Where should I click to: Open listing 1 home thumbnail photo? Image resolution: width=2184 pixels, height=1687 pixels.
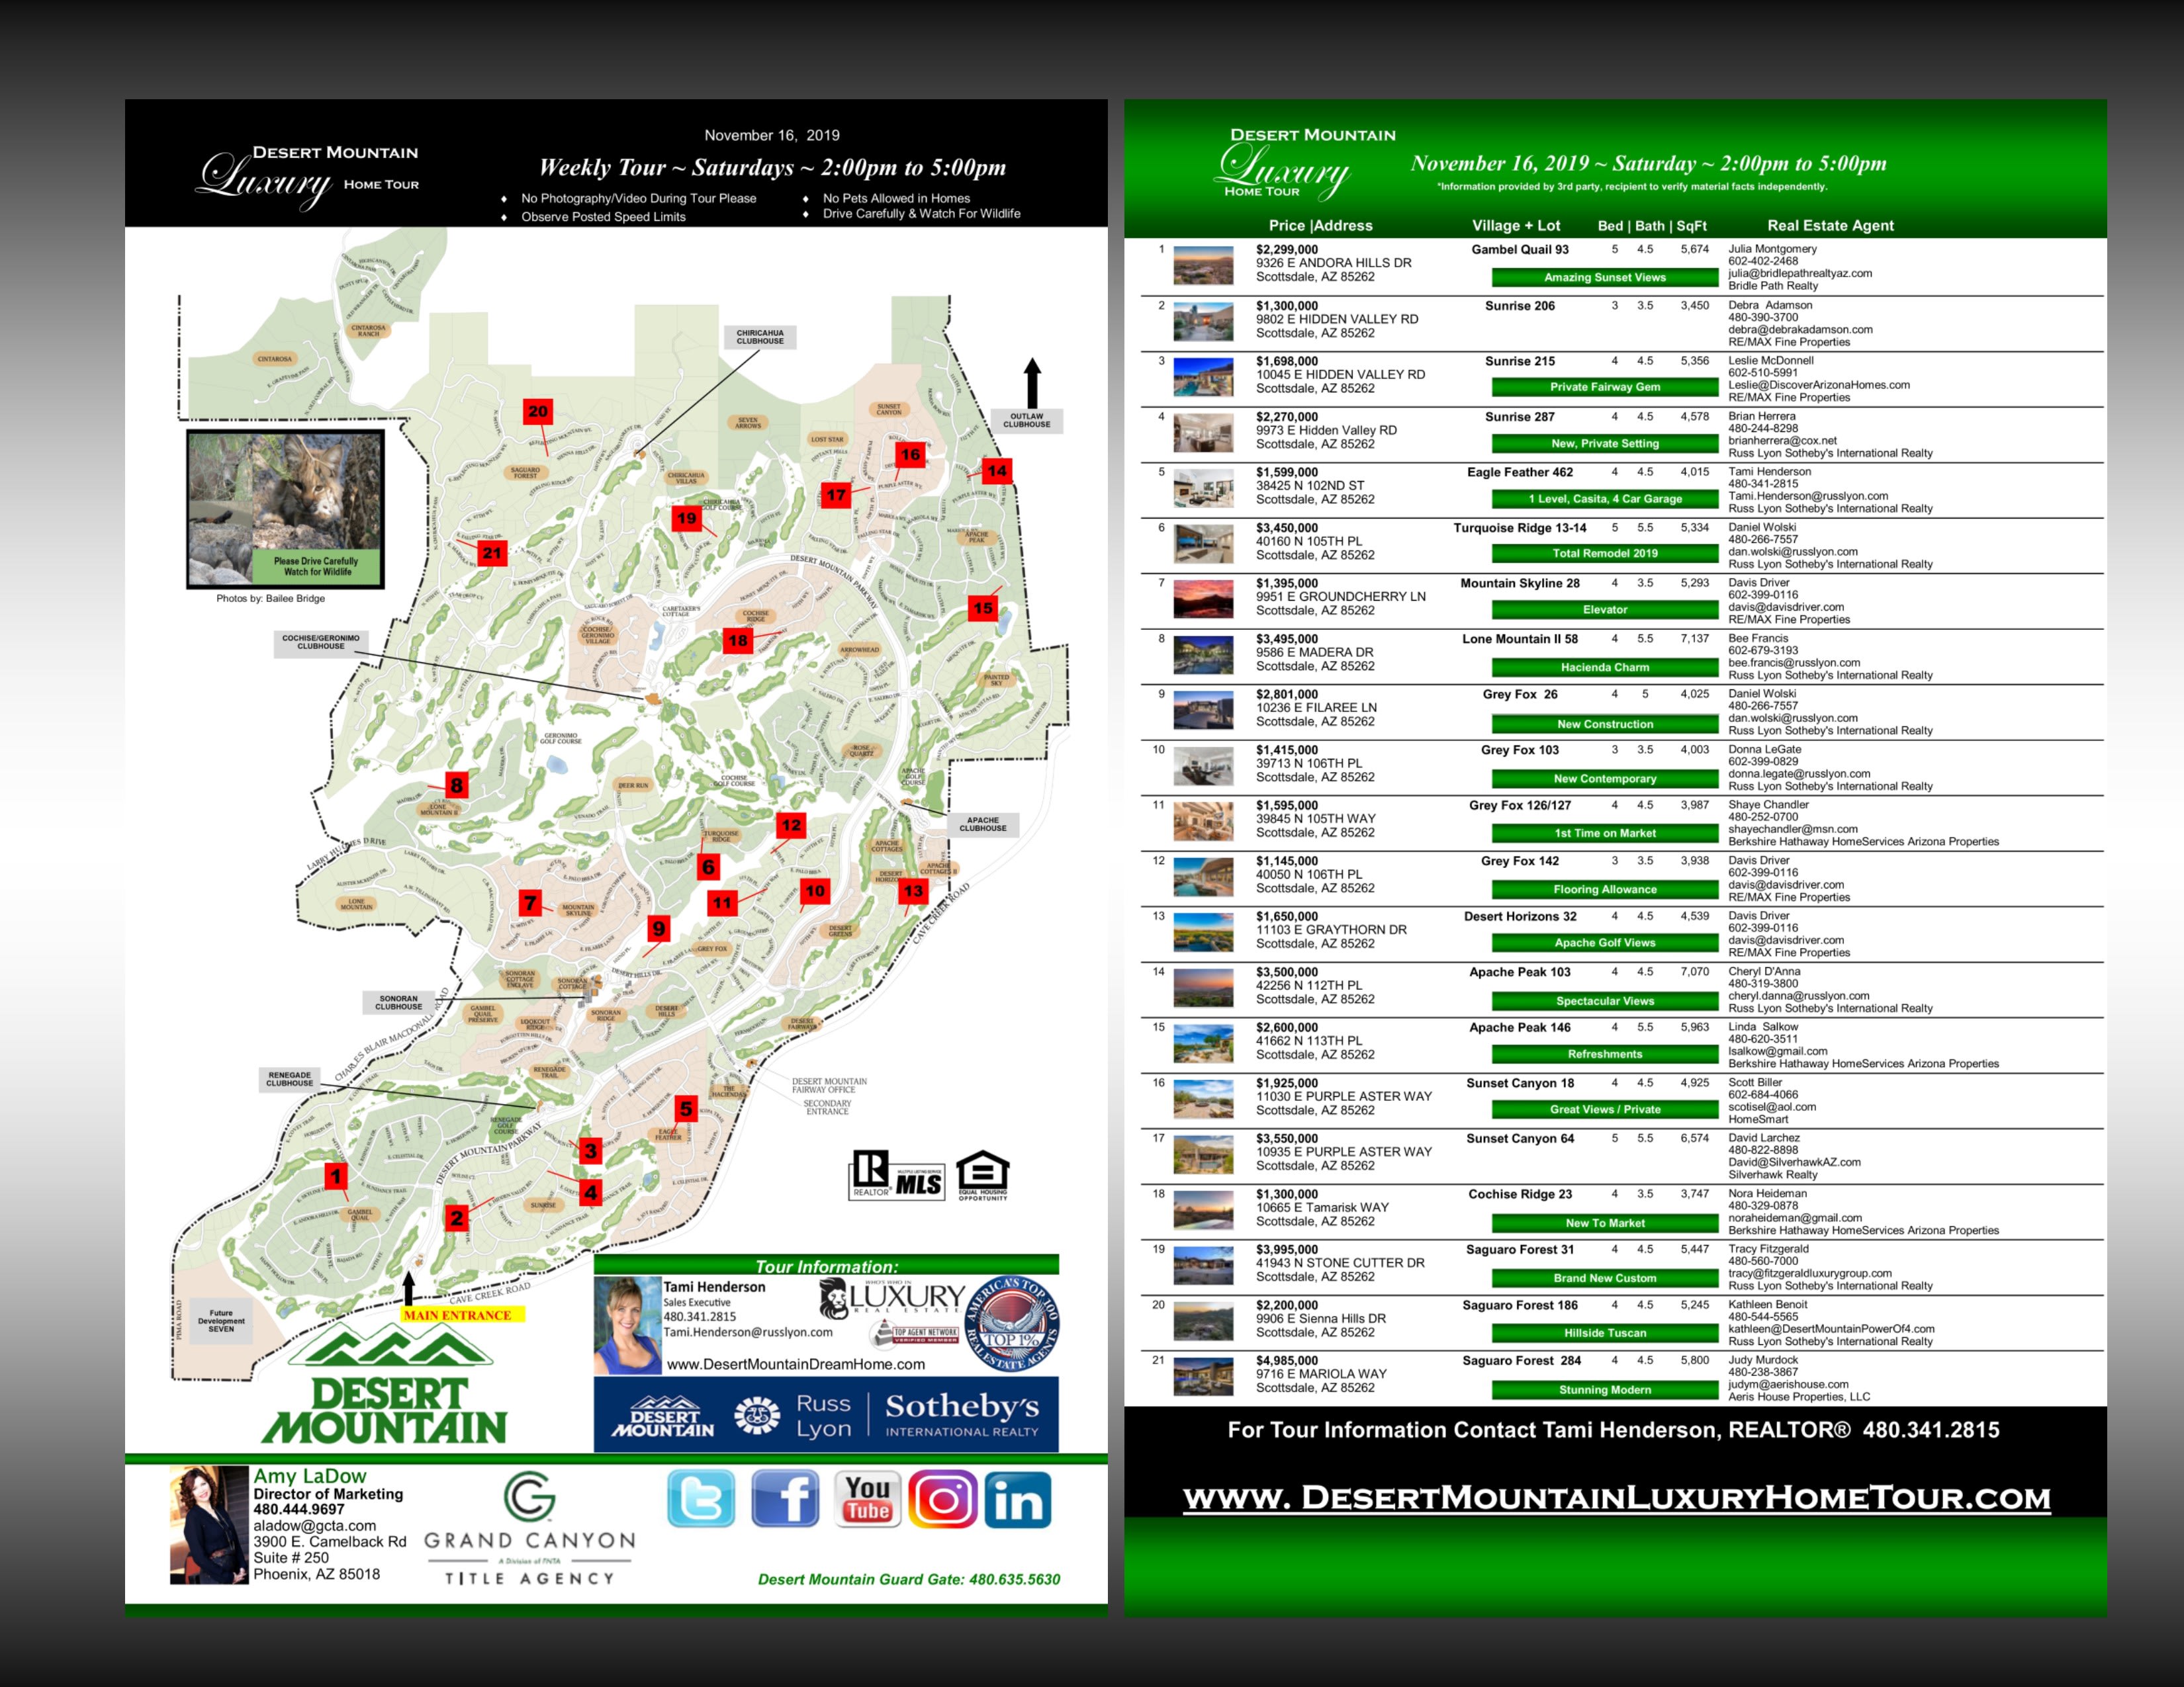point(1203,265)
